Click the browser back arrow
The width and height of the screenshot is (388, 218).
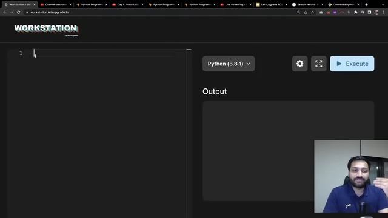5,12
